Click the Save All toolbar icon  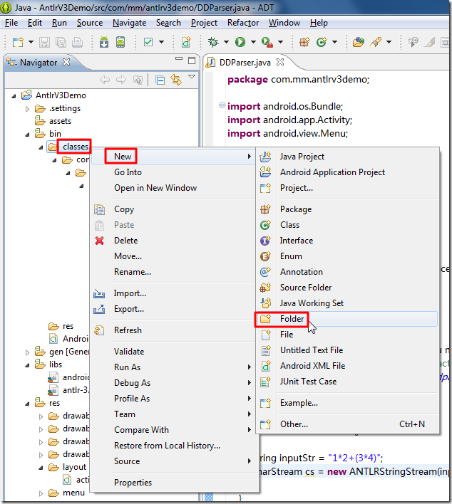(x=61, y=42)
